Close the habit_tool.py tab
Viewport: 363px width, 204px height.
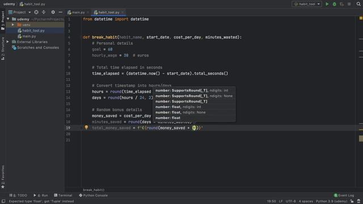[123, 12]
